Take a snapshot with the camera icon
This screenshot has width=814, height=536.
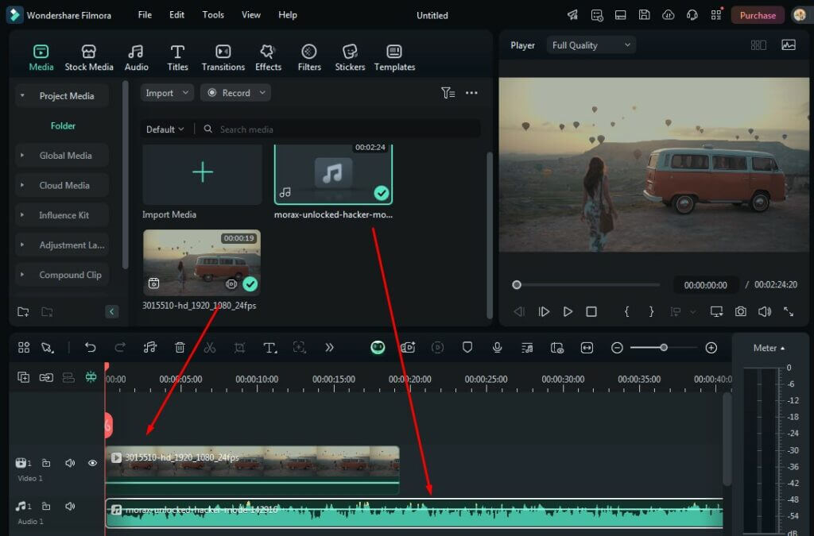click(741, 311)
